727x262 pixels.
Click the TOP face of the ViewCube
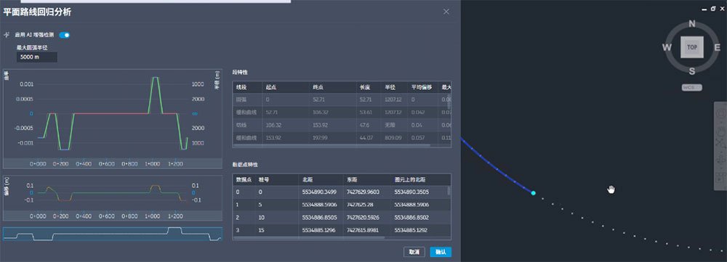692,47
